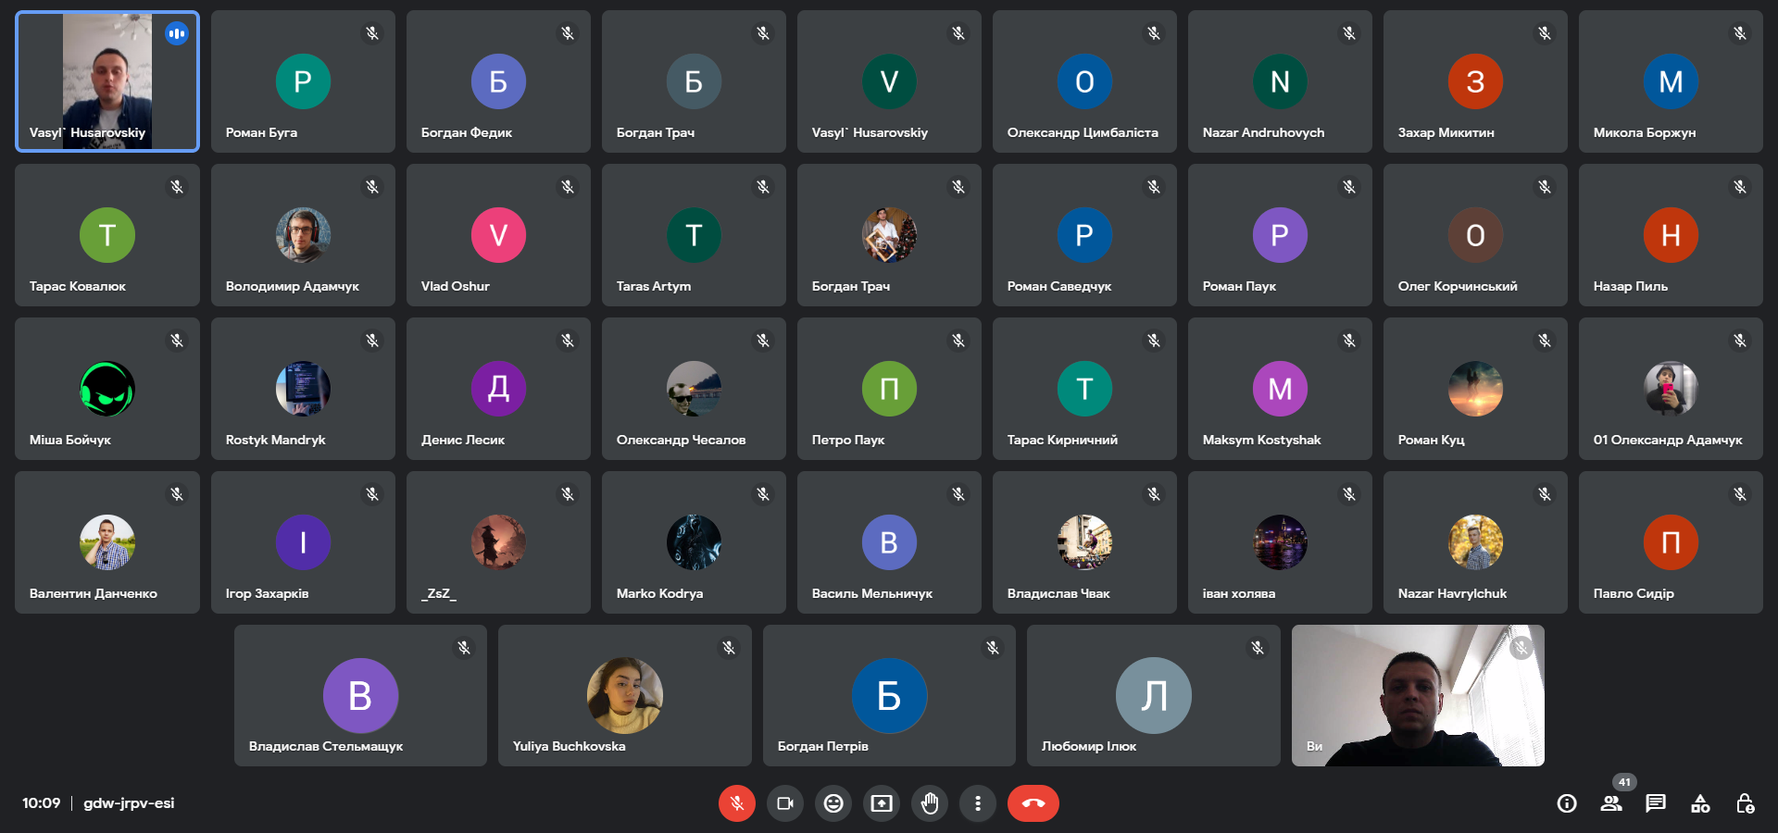Click the Present now screen share icon

pos(882,803)
